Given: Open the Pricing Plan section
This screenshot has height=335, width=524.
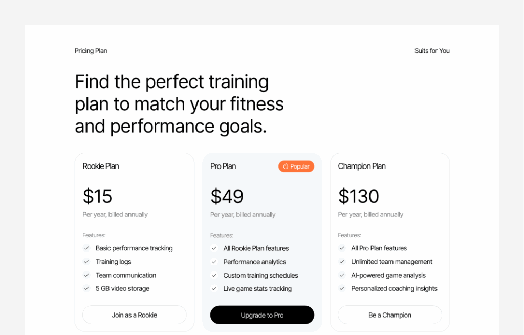Looking at the screenshot, I should 91,50.
